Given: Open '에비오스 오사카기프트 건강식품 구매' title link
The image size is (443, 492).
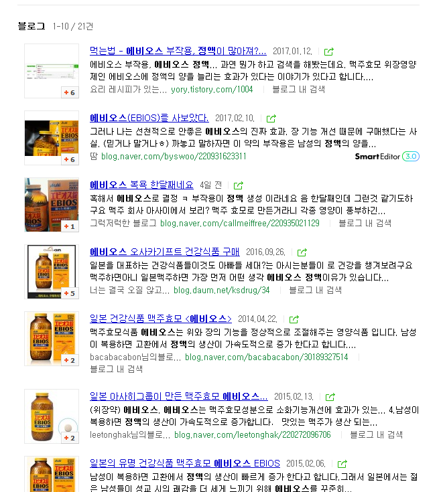Looking at the screenshot, I should click(164, 252).
